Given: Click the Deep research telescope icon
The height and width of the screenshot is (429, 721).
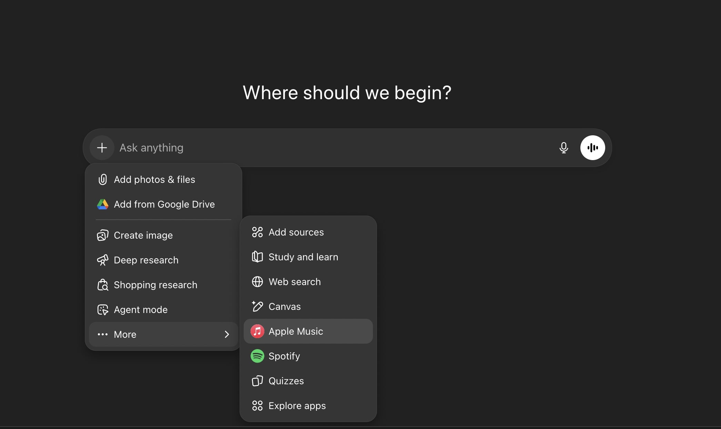Looking at the screenshot, I should [102, 260].
